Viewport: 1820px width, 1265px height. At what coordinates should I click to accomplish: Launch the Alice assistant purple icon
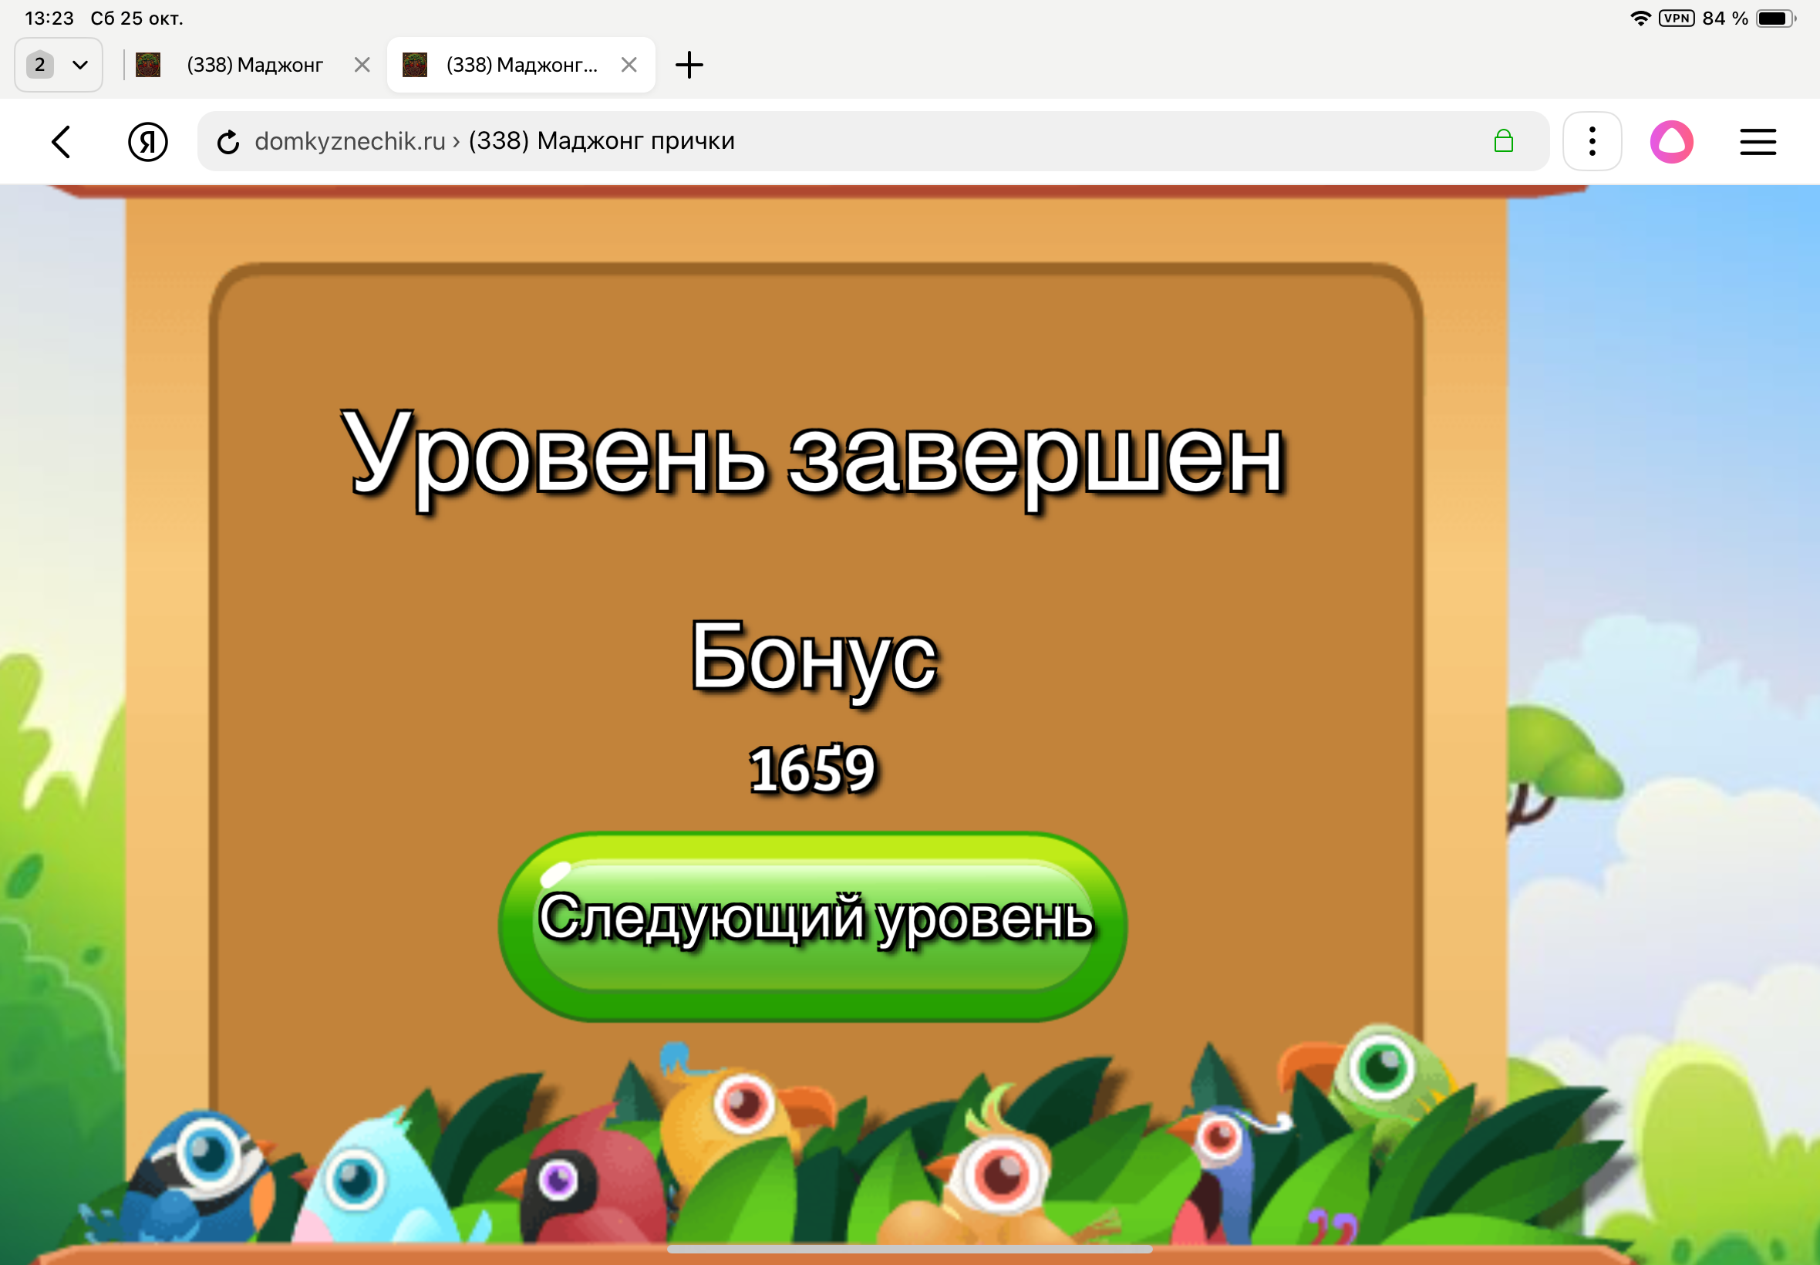pos(1672,142)
